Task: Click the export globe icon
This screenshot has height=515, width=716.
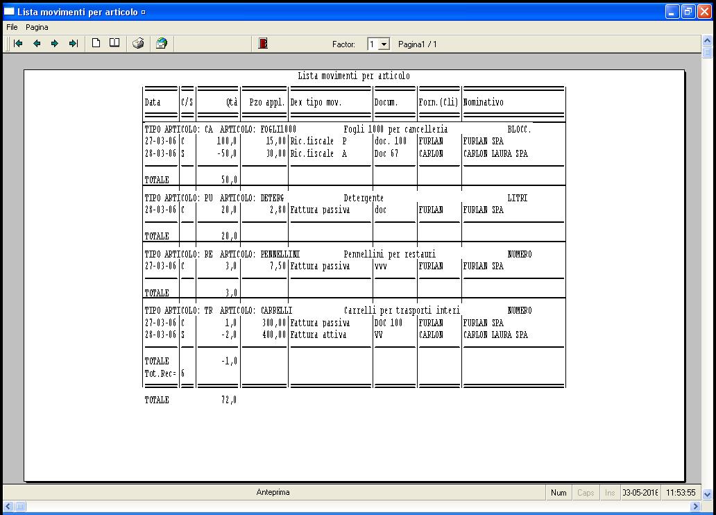Action: tap(162, 44)
